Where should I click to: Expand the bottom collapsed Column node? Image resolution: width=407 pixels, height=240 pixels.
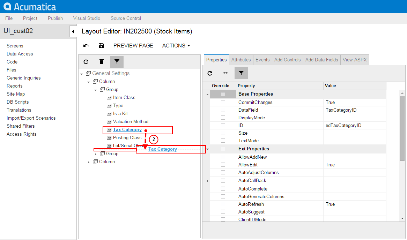pyautogui.click(x=89, y=162)
